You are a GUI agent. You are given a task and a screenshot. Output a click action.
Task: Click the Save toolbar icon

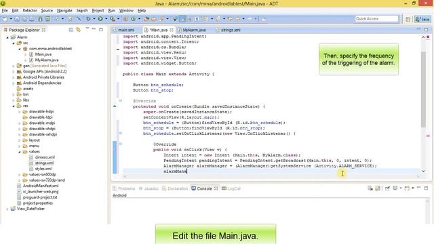17,19
